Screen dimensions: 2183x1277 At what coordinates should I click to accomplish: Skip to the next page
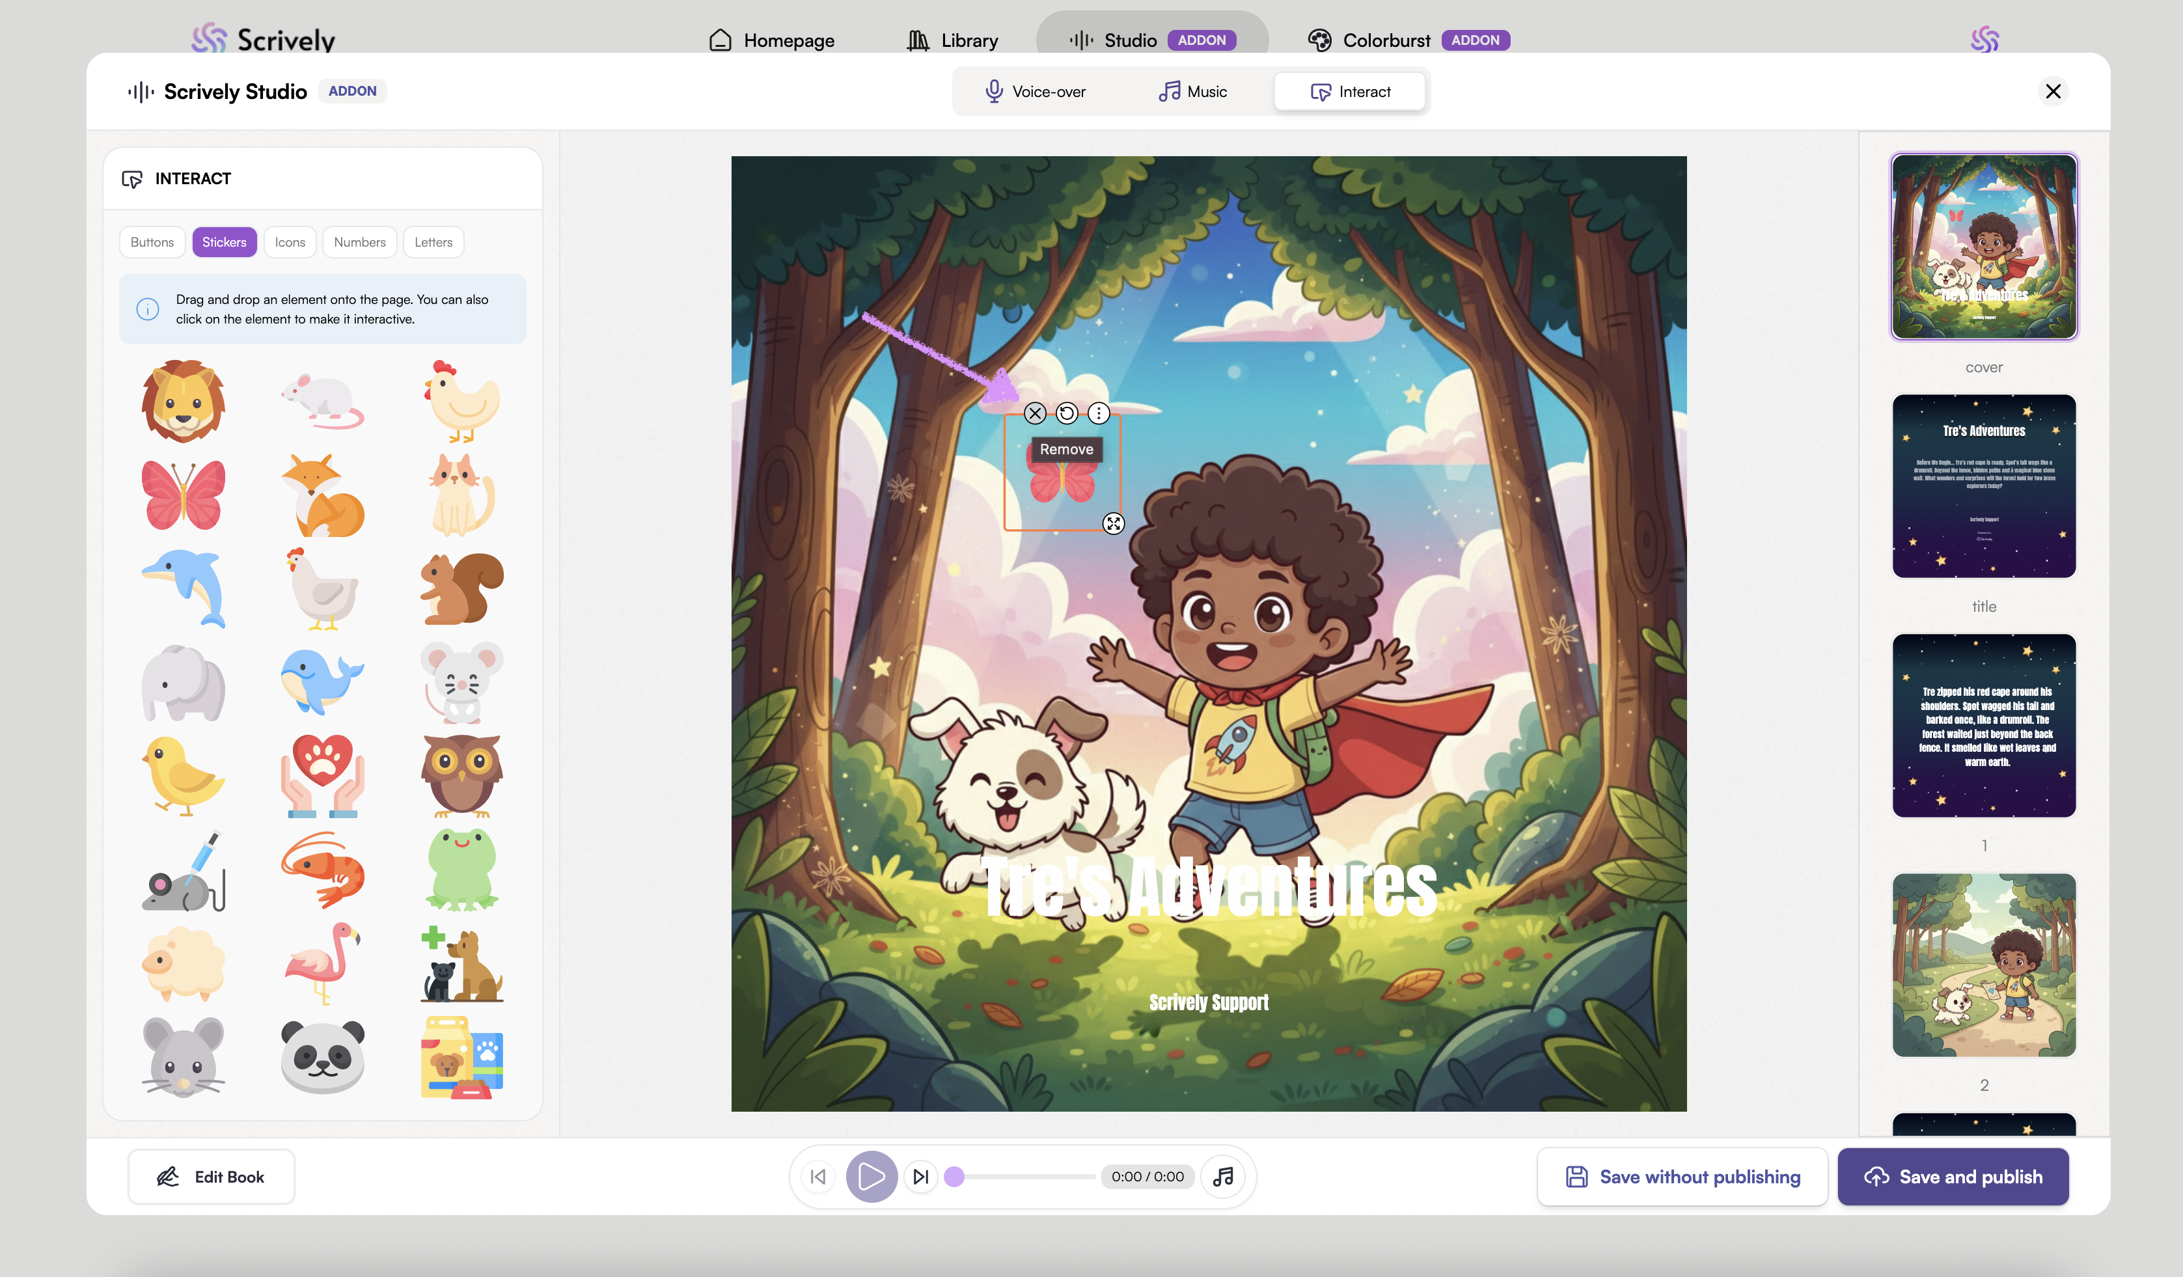[x=921, y=1177]
